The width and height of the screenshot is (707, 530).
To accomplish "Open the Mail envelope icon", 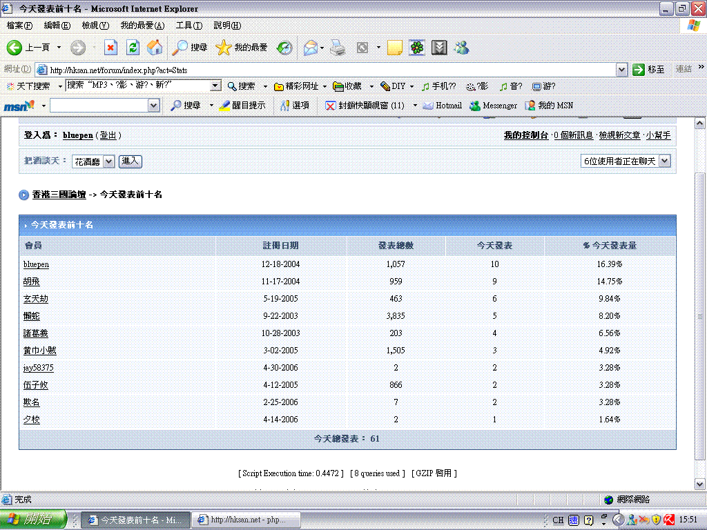I will (x=310, y=48).
